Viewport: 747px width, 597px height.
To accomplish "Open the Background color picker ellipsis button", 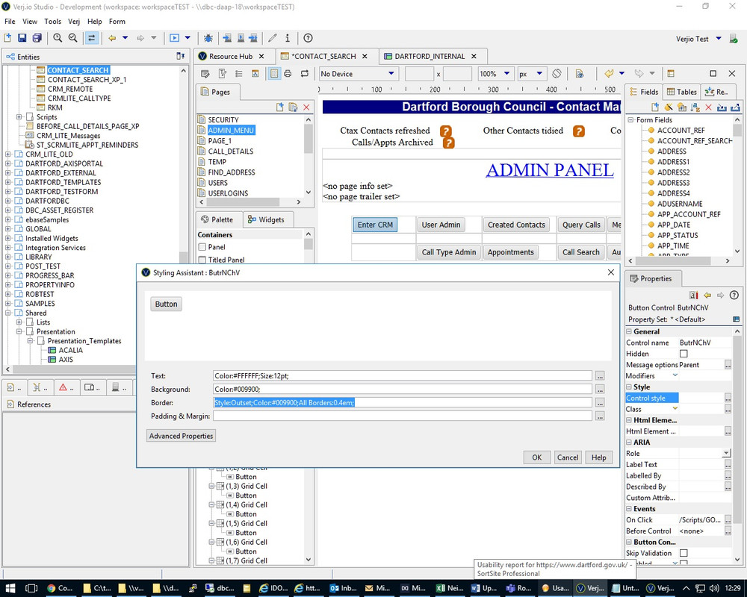I will pos(600,390).
